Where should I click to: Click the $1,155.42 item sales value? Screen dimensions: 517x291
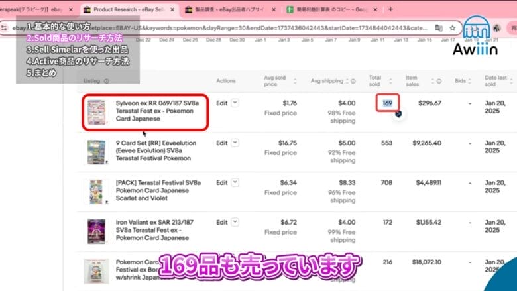pos(429,223)
